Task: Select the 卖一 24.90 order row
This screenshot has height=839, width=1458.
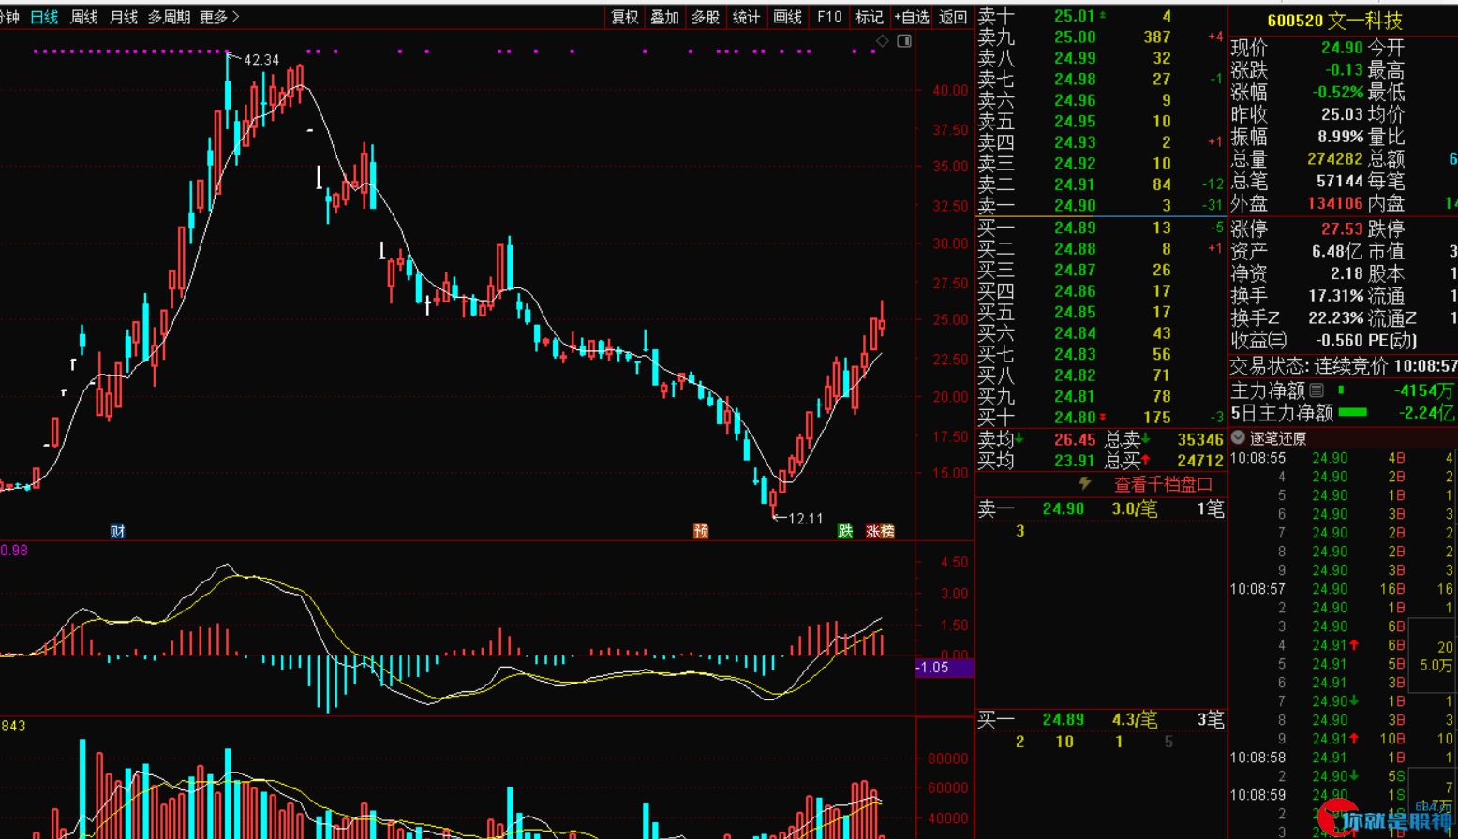Action: [x=1101, y=205]
